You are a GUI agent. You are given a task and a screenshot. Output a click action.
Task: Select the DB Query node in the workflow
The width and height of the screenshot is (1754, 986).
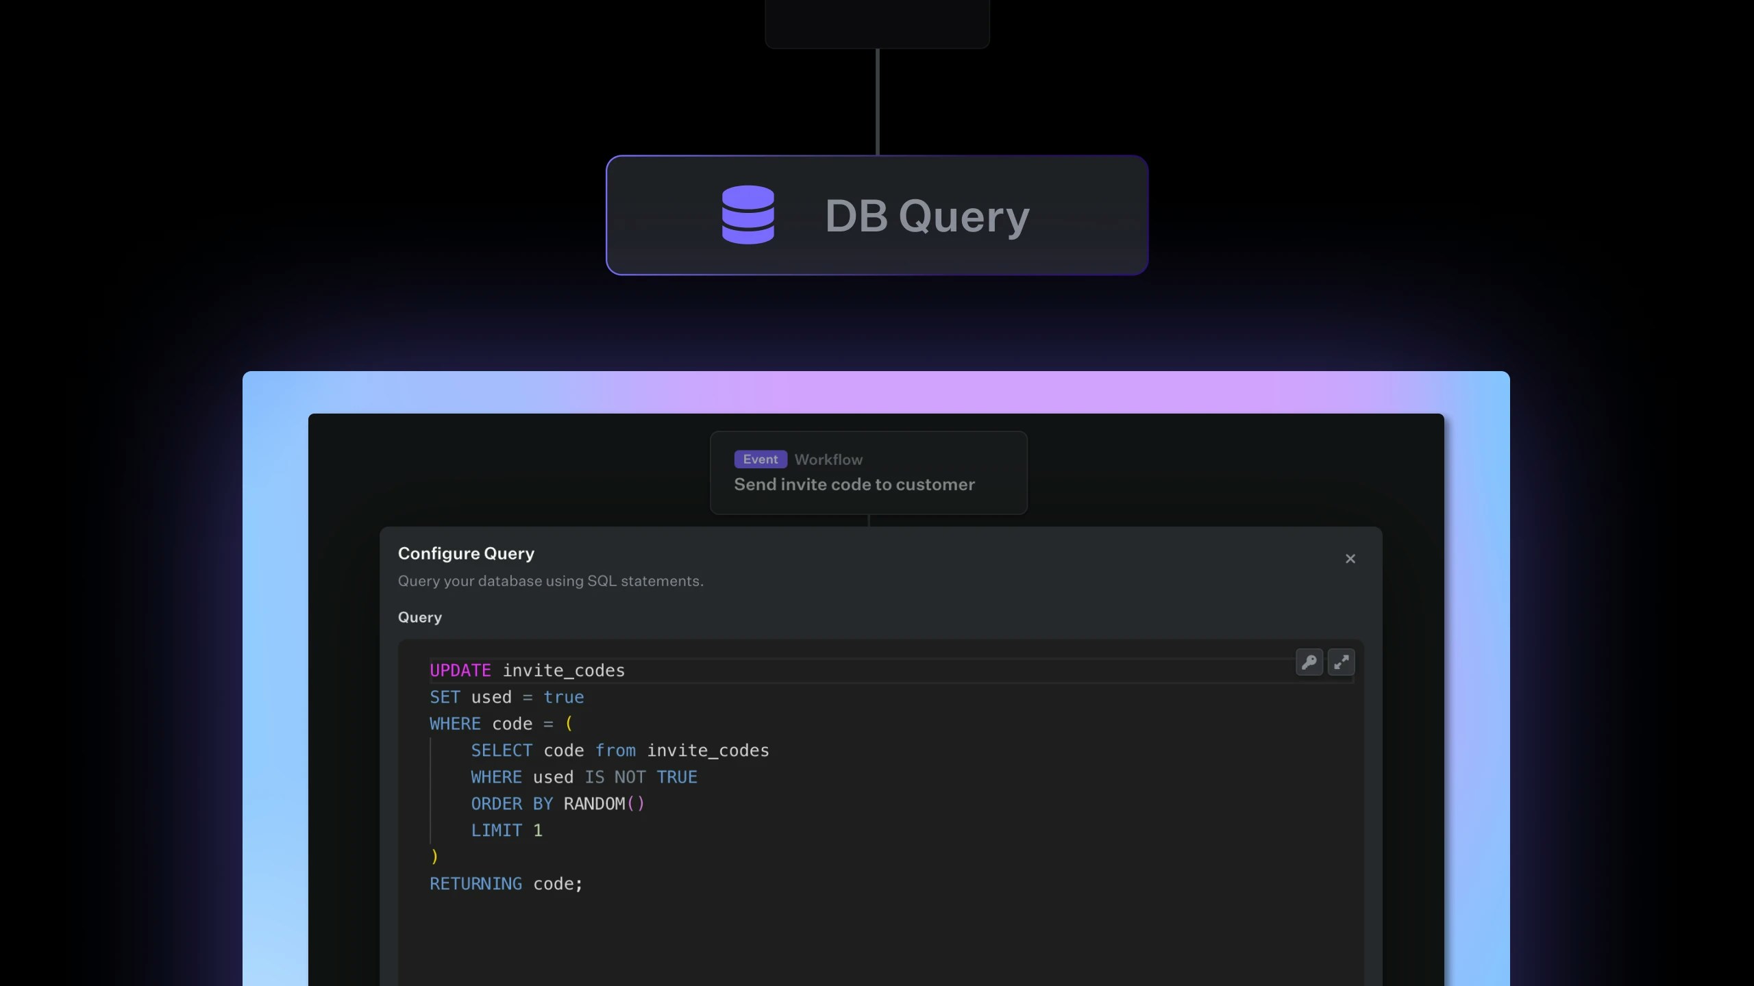(x=878, y=216)
